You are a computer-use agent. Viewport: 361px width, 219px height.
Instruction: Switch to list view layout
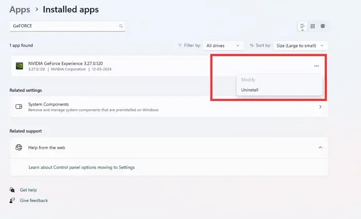pyautogui.click(x=303, y=26)
